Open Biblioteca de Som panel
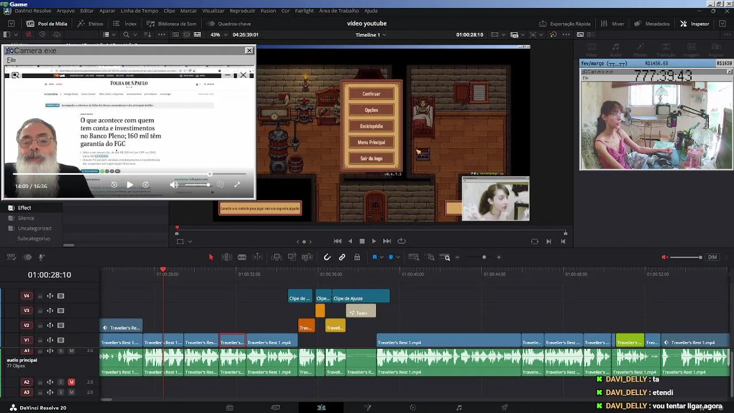 point(171,24)
